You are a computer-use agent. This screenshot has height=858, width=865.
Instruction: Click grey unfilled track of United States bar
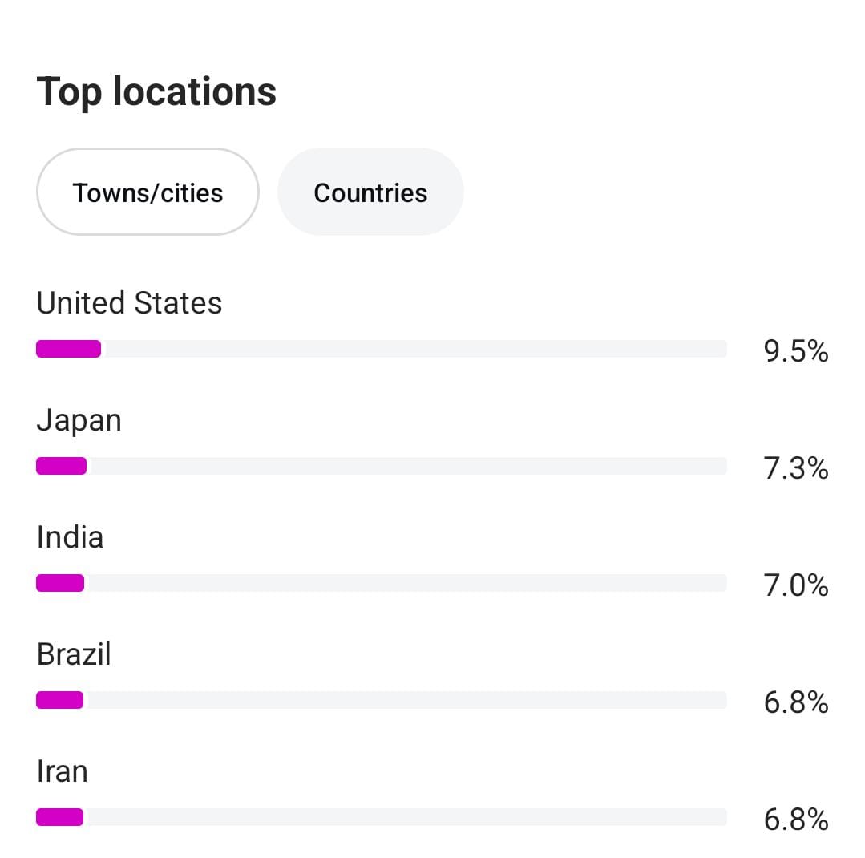coord(414,349)
